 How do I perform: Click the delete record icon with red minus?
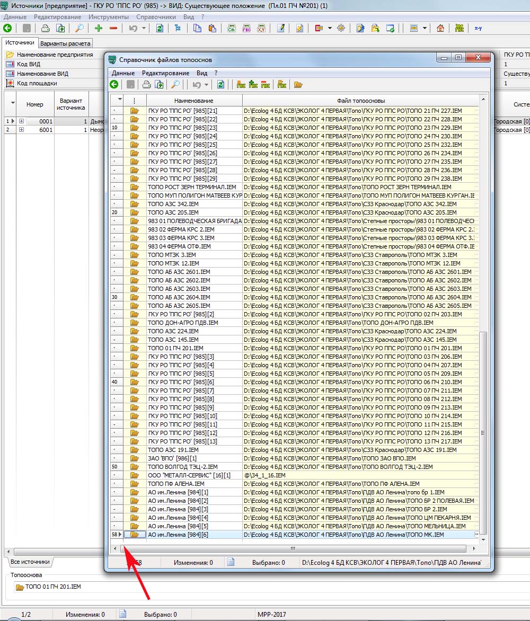tap(266, 84)
